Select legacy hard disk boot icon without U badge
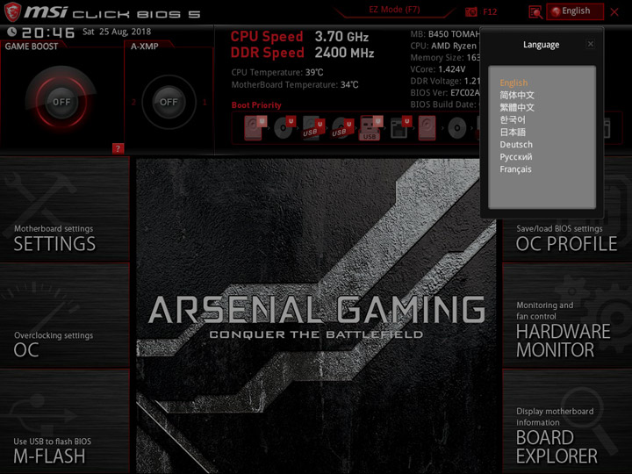The image size is (632, 474). point(427,128)
